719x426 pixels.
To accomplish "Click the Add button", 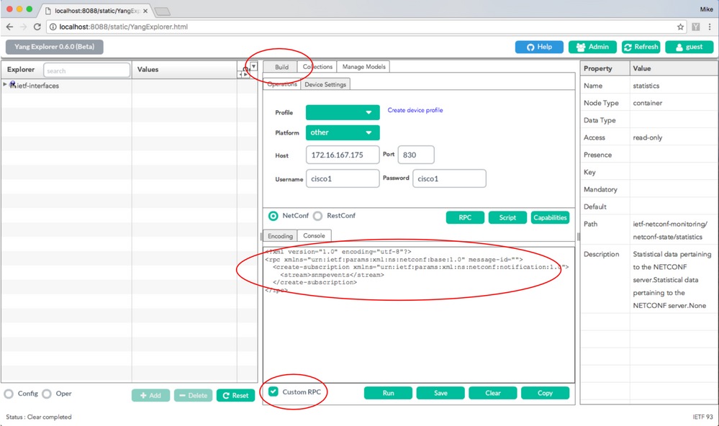I will click(151, 395).
